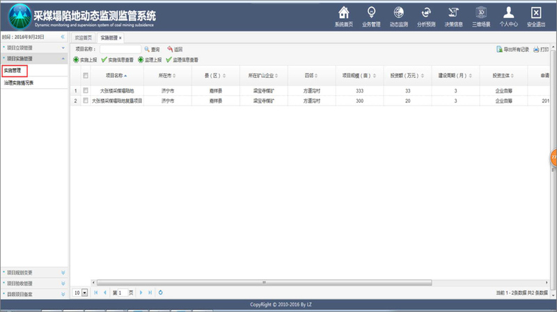557x312 pixels.
Task: Click 返回 red arrow icon
Action: (x=170, y=49)
